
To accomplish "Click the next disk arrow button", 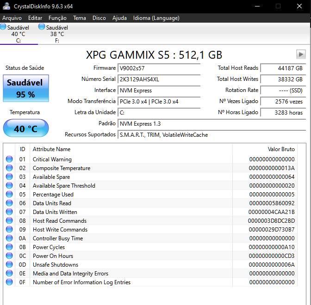I will tap(301, 54).
